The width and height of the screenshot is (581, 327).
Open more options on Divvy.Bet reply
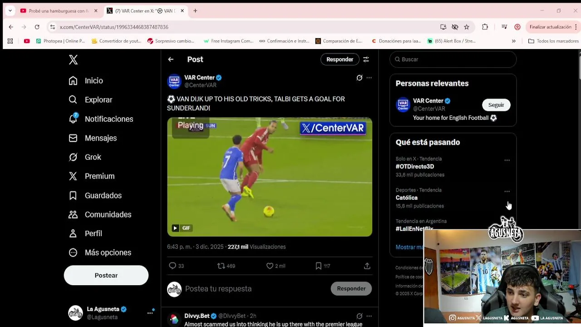[x=369, y=316]
